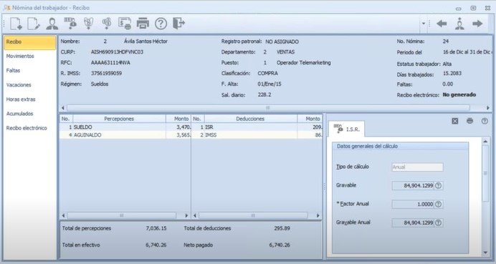496x264 pixels.
Task: Click the print receipt check icon
Action: click(x=125, y=24)
